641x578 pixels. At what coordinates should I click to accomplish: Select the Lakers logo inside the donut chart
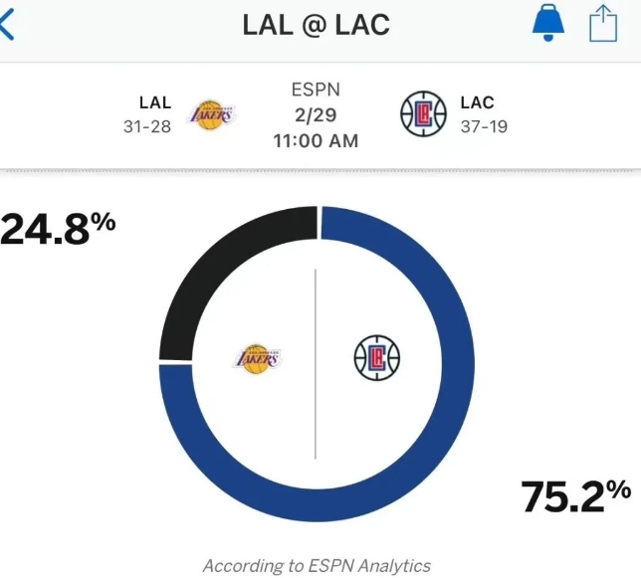coord(257,358)
